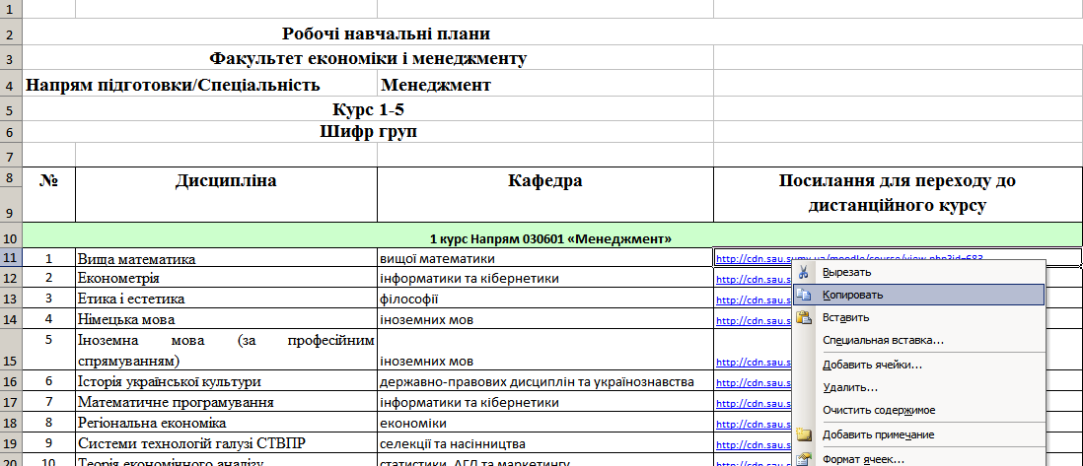Choose Копировать from the context menu
Viewport: 1083px width, 466px height.
pos(918,295)
